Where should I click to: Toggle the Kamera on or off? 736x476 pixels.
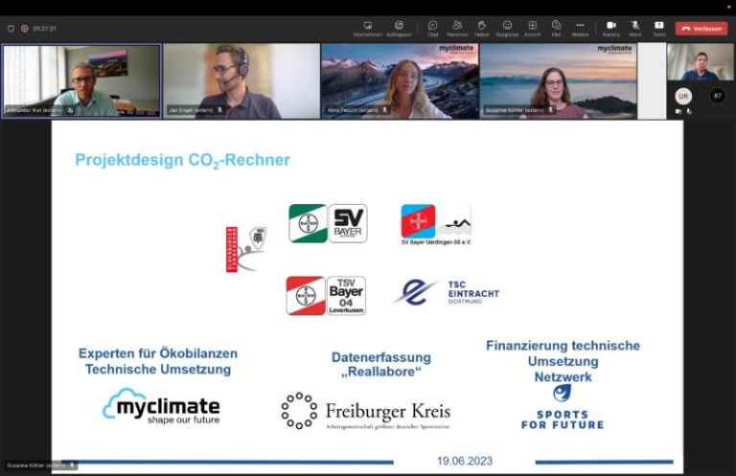pyautogui.click(x=611, y=28)
